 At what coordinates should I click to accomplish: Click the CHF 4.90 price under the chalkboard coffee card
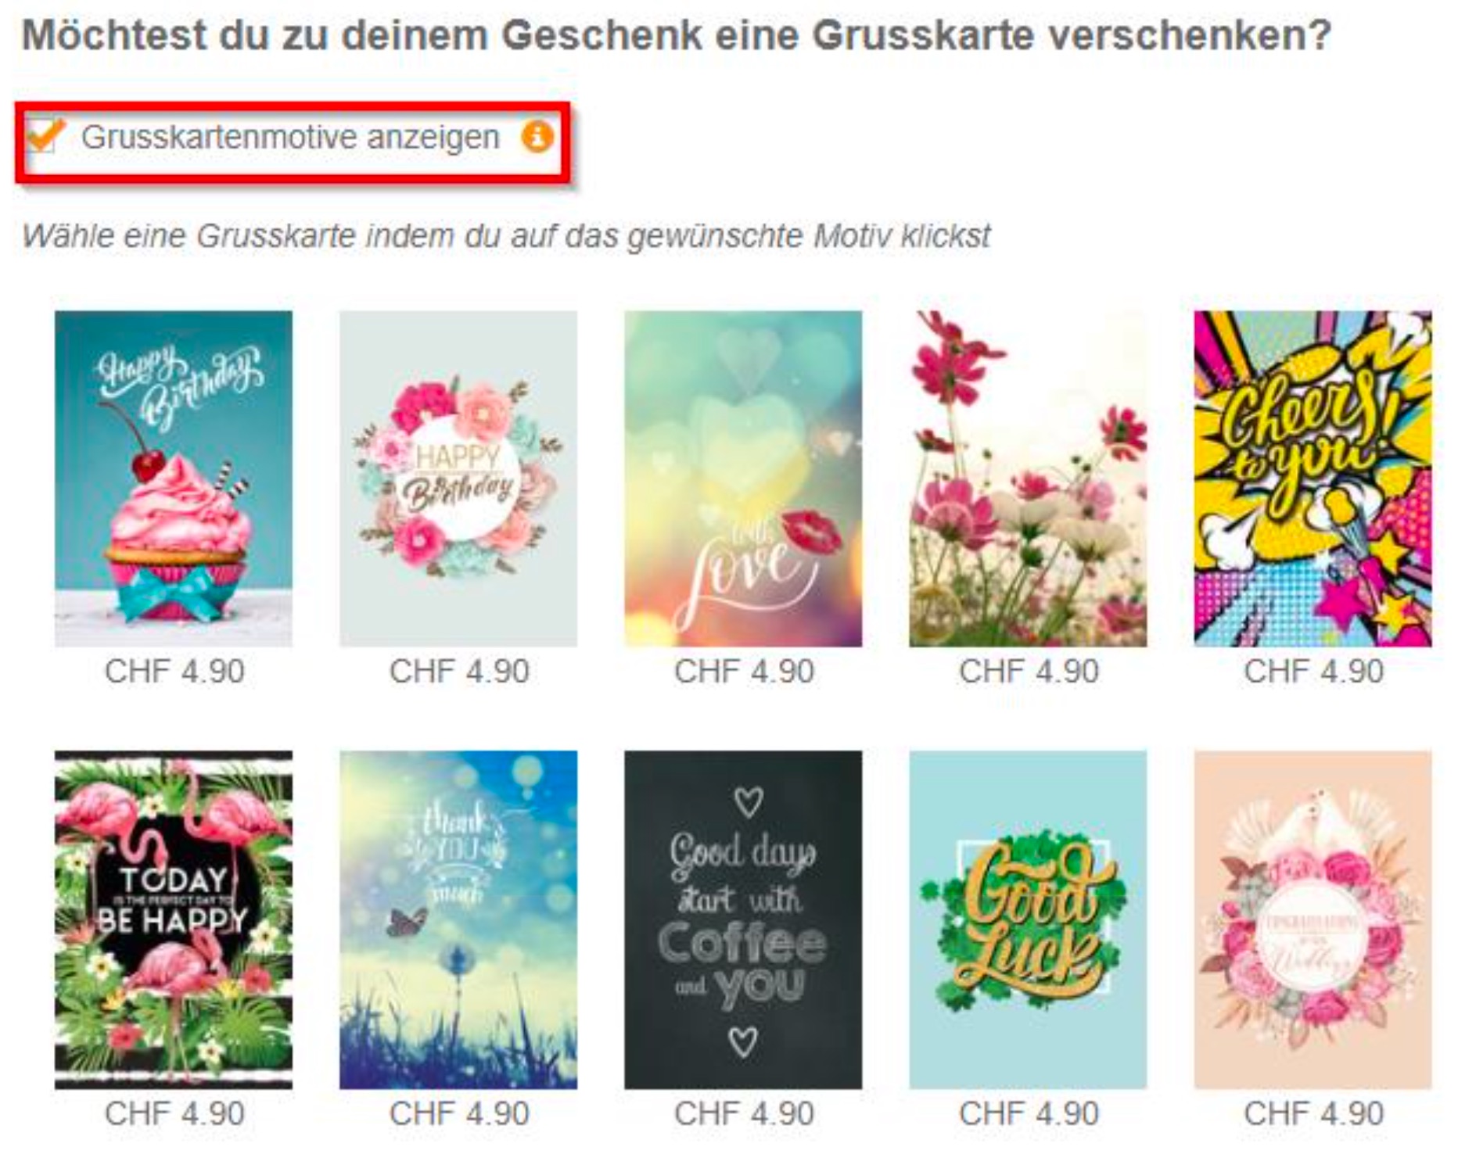[744, 1113]
